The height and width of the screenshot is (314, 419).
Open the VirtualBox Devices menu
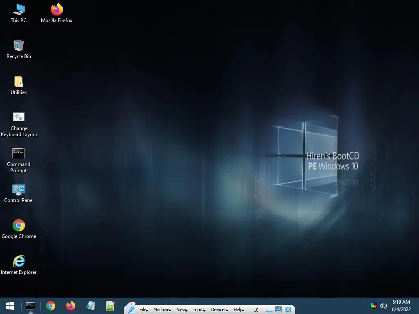click(219, 310)
